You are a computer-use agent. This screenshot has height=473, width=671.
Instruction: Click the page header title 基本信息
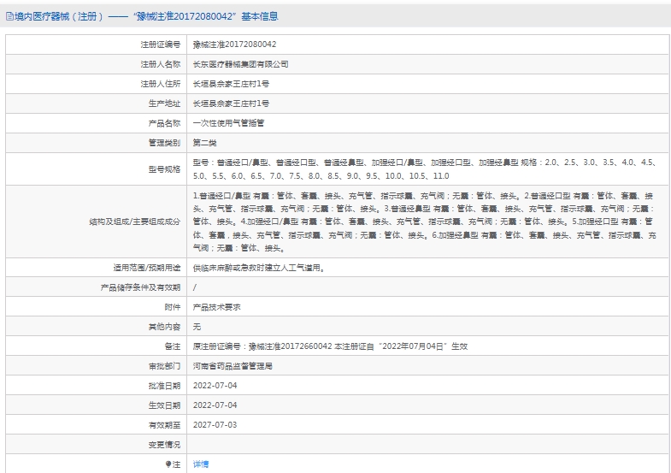[x=260, y=17]
